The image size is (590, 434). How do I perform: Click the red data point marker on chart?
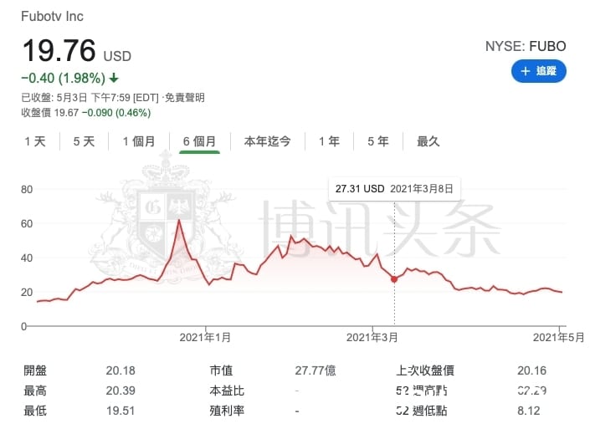click(x=394, y=279)
